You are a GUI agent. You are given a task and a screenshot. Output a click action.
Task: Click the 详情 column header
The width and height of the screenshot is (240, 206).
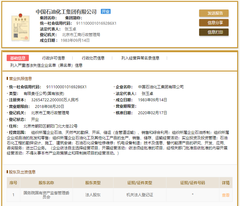tap(226, 183)
